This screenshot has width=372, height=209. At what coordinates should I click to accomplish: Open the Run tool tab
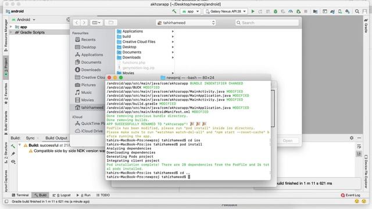click(x=84, y=195)
